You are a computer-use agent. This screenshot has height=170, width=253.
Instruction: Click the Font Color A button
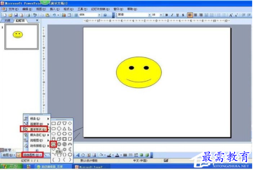[x=117, y=155]
